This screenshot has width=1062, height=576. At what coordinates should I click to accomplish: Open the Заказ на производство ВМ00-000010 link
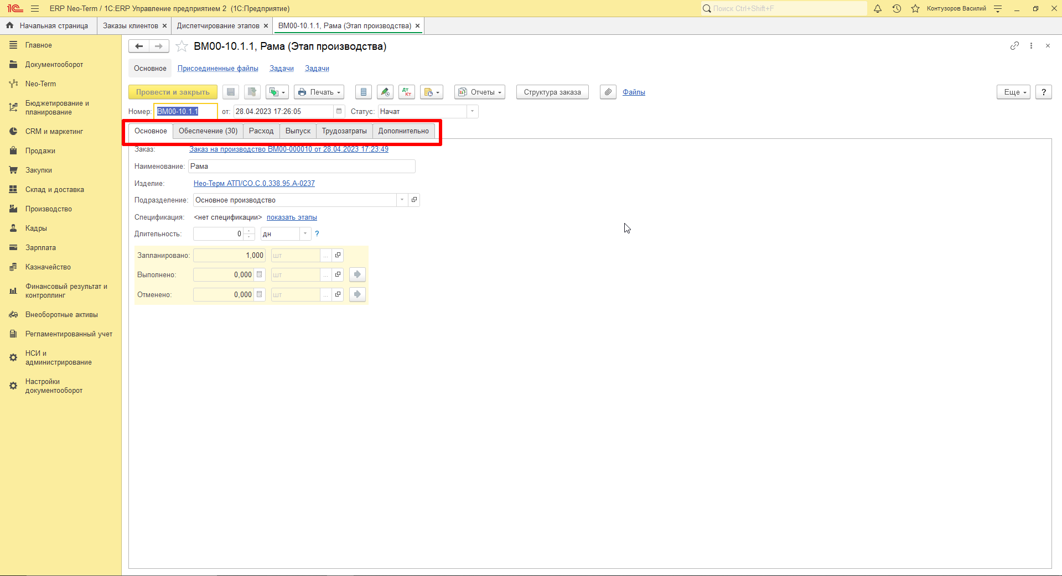coord(289,149)
